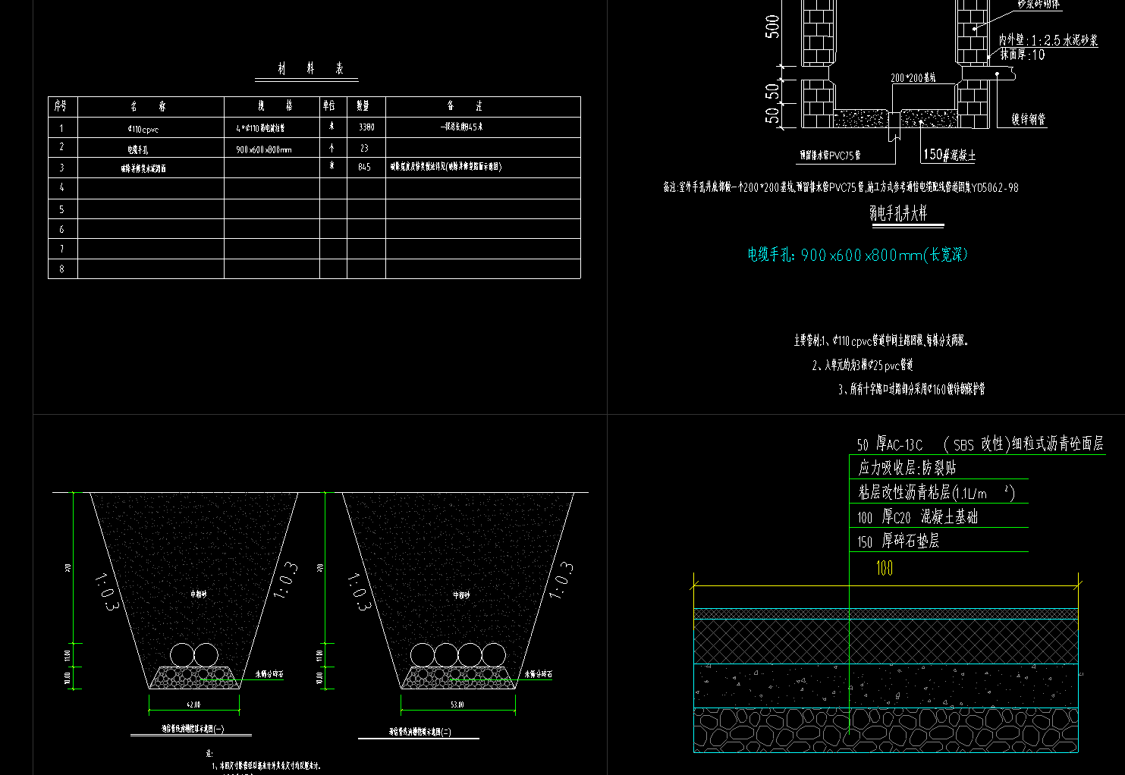Select the 42.00 width dimension
This screenshot has height=775, width=1125.
pos(194,704)
